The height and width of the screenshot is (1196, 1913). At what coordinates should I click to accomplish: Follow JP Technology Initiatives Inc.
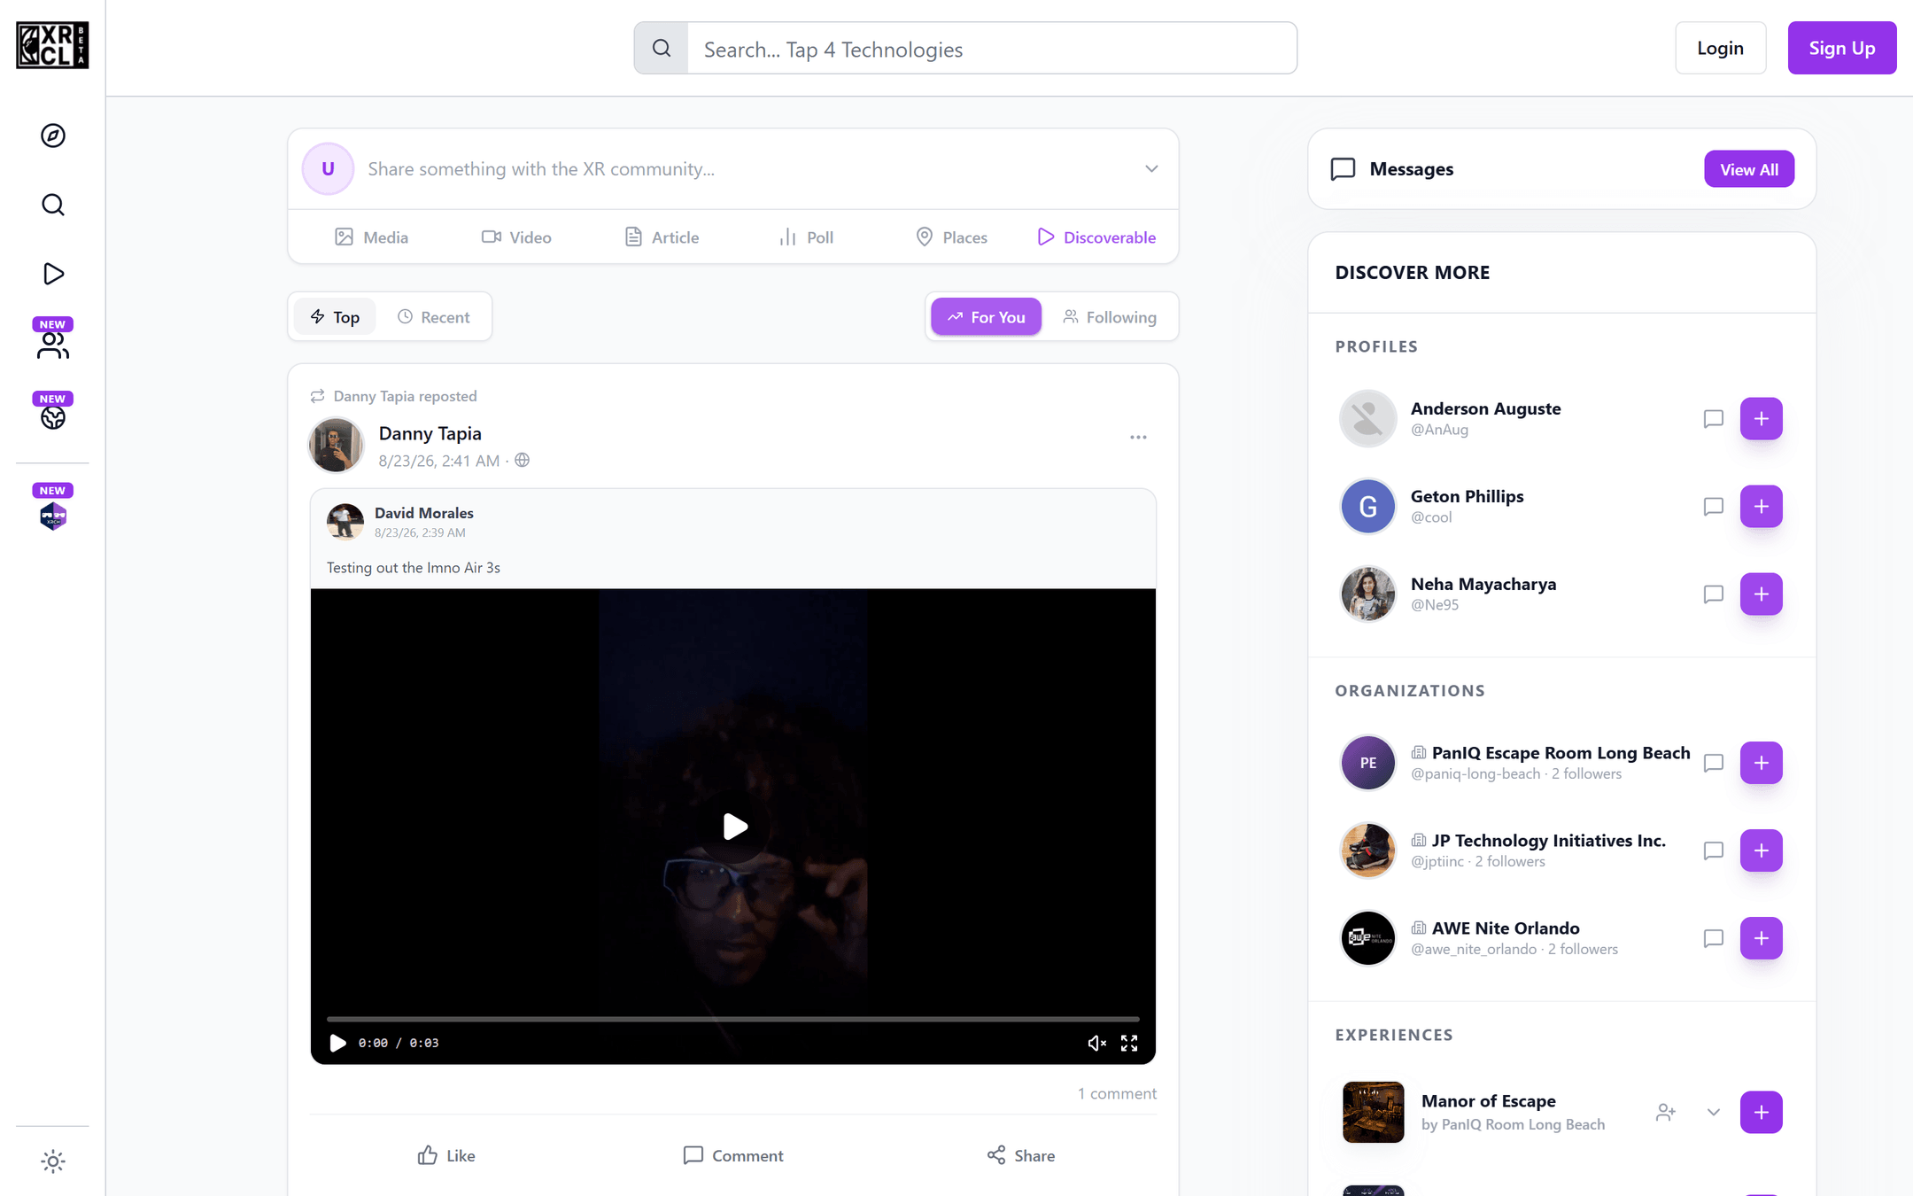click(1761, 850)
